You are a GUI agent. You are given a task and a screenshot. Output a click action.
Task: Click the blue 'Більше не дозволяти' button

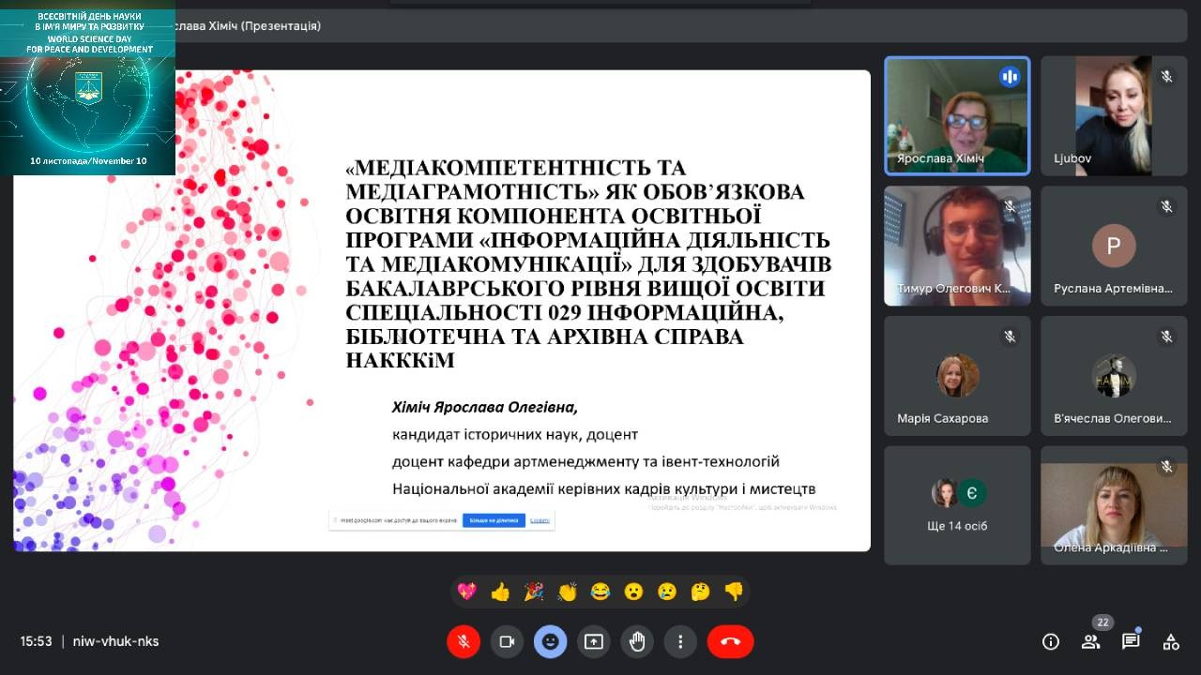coord(493,518)
